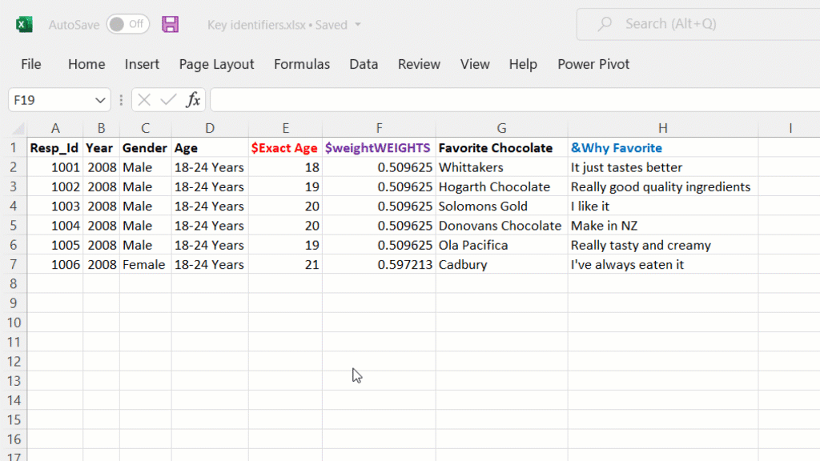Switch to the Data tab
This screenshot has width=820, height=461.
(x=364, y=64)
